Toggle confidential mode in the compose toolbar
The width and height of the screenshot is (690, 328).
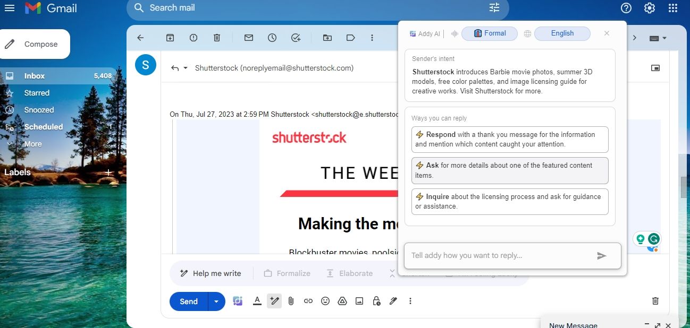(376, 301)
